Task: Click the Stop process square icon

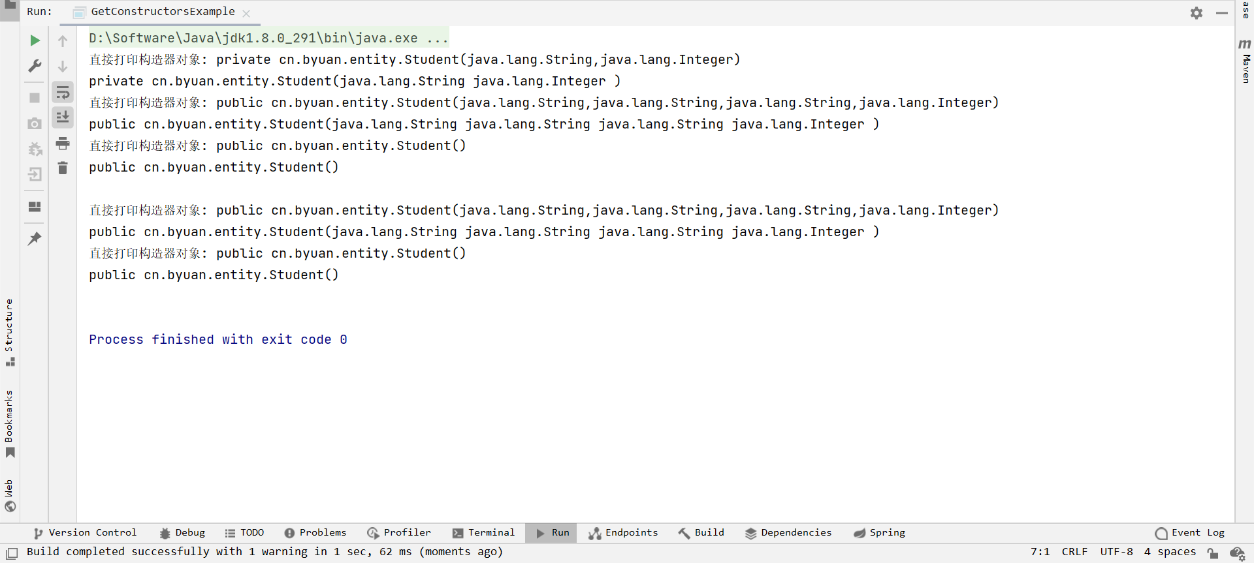Action: coord(35,98)
